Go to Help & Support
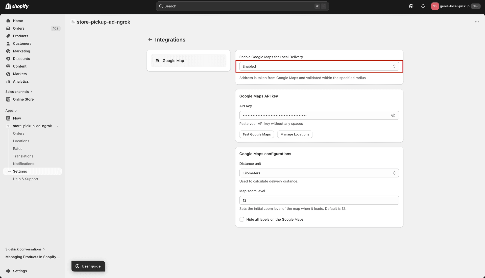The width and height of the screenshot is (485, 278). [x=26, y=179]
